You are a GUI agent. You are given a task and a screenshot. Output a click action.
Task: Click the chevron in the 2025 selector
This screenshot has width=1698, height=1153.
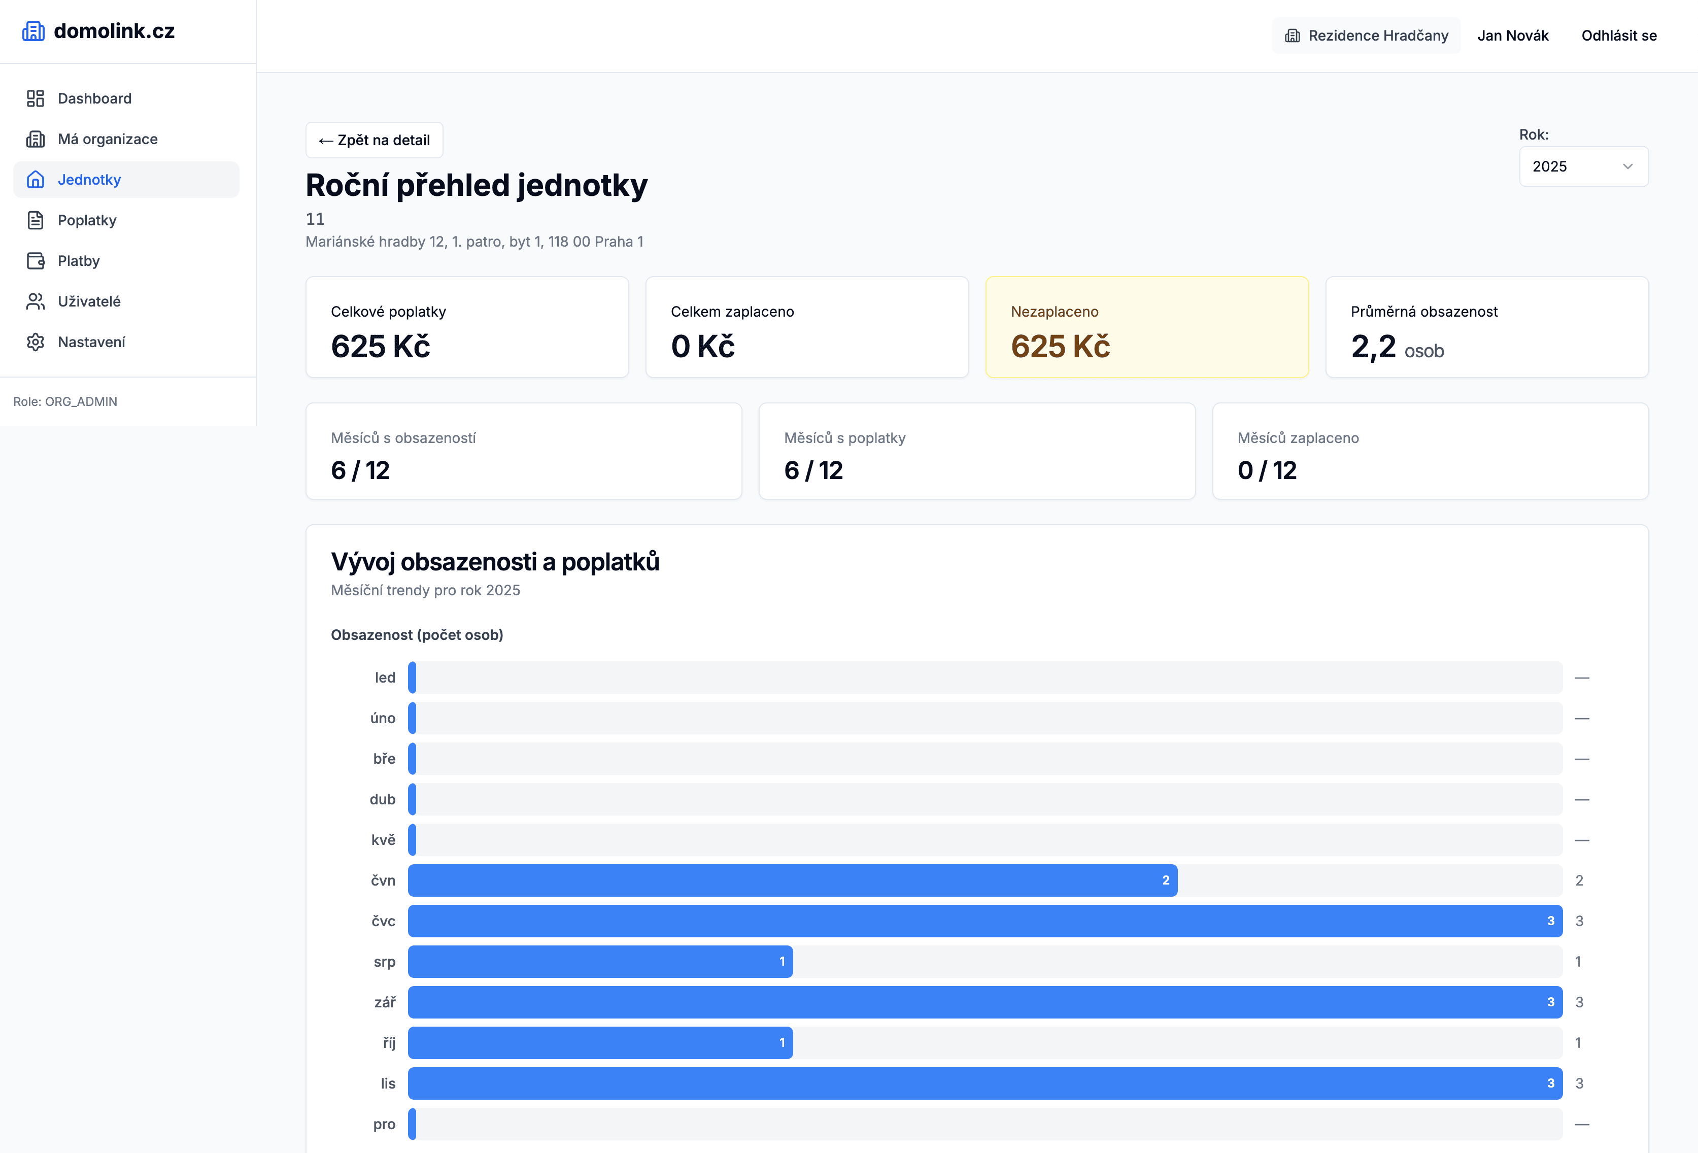click(1627, 166)
